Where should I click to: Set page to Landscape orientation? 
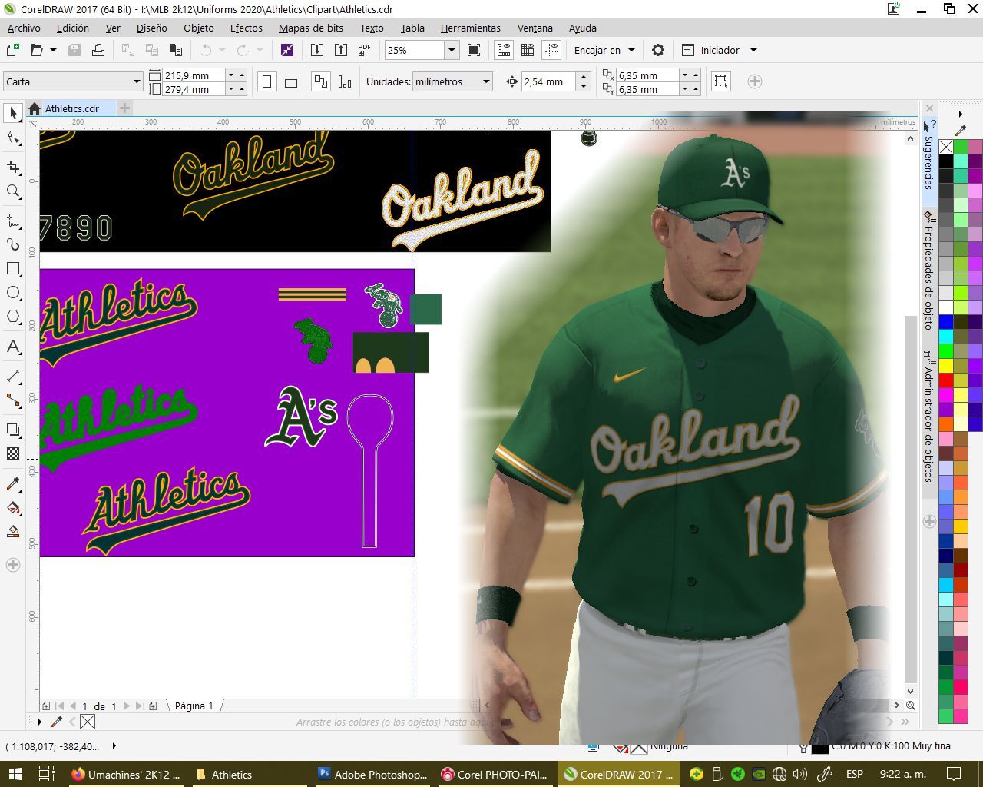pos(291,81)
